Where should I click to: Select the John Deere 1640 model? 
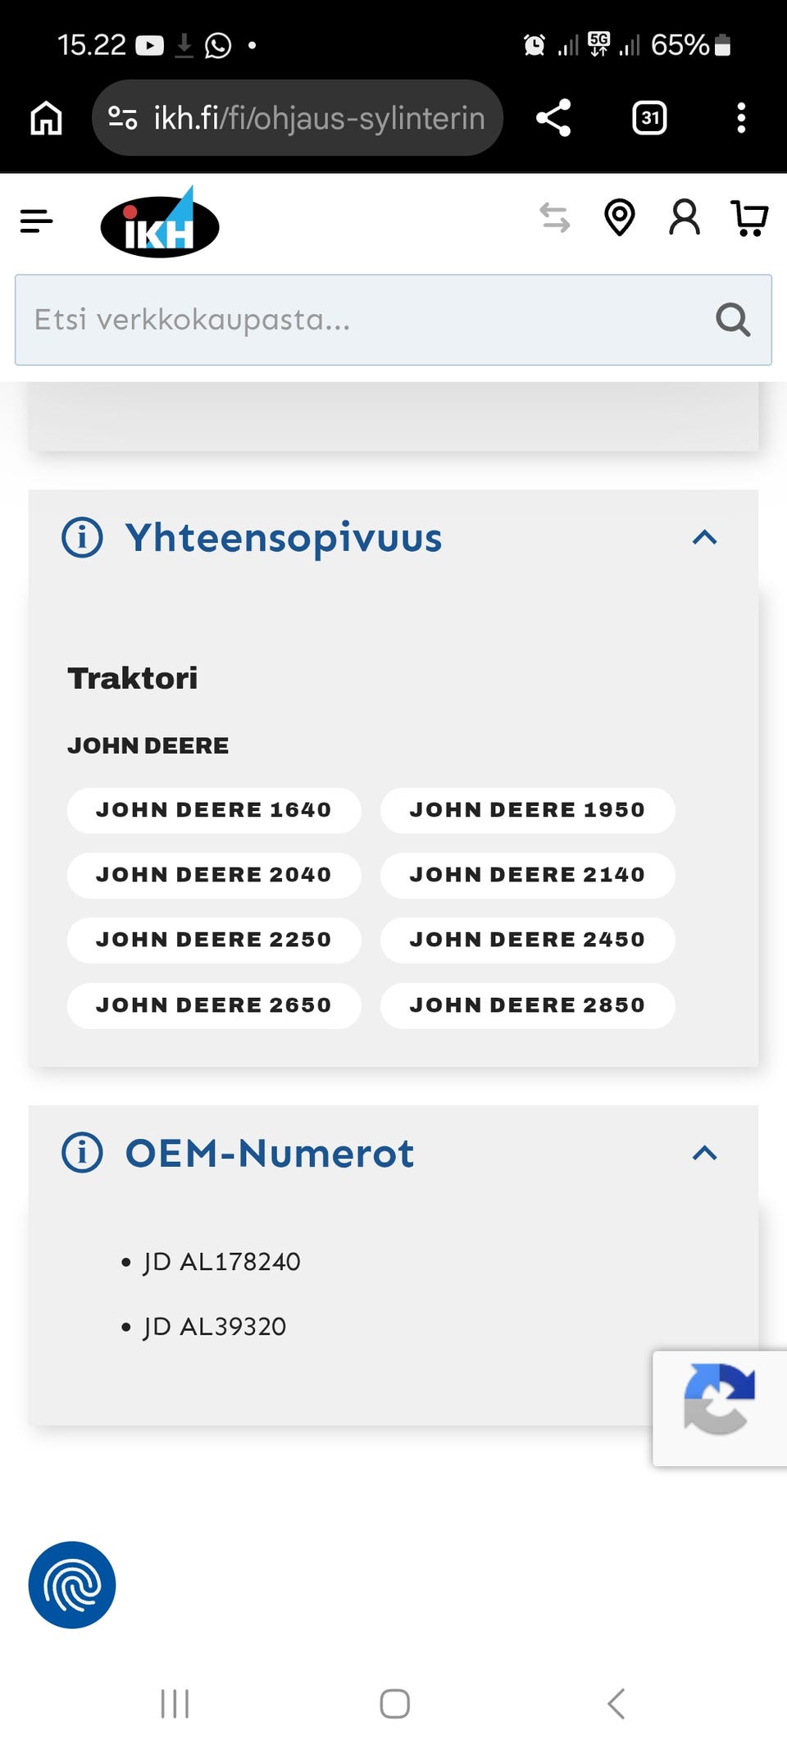[x=214, y=810]
